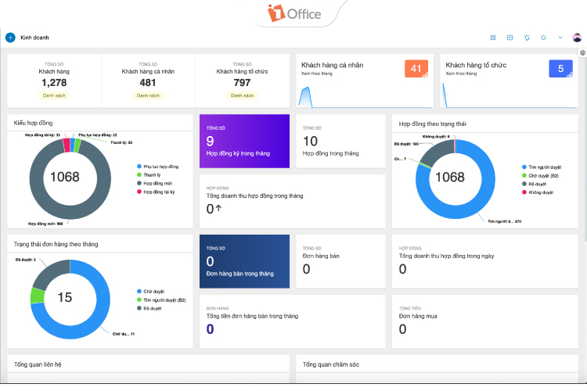Click the 1,278 Khách hàng total
Screen dimensions: 587x391
(x=54, y=83)
